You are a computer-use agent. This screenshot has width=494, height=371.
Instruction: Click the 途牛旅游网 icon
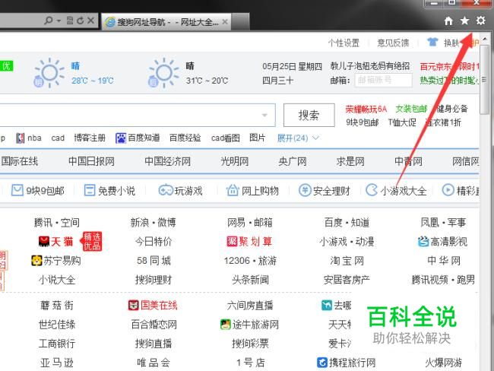(226, 325)
